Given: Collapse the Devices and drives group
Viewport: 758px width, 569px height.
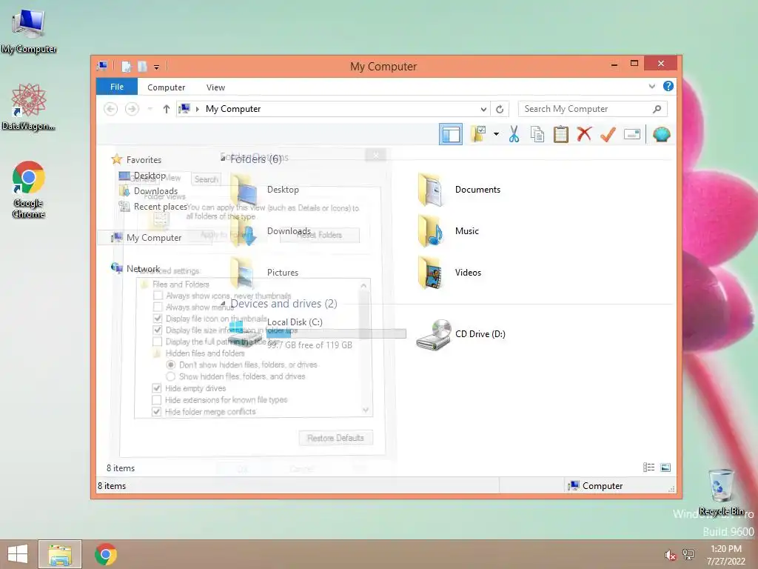Looking at the screenshot, I should [x=223, y=303].
